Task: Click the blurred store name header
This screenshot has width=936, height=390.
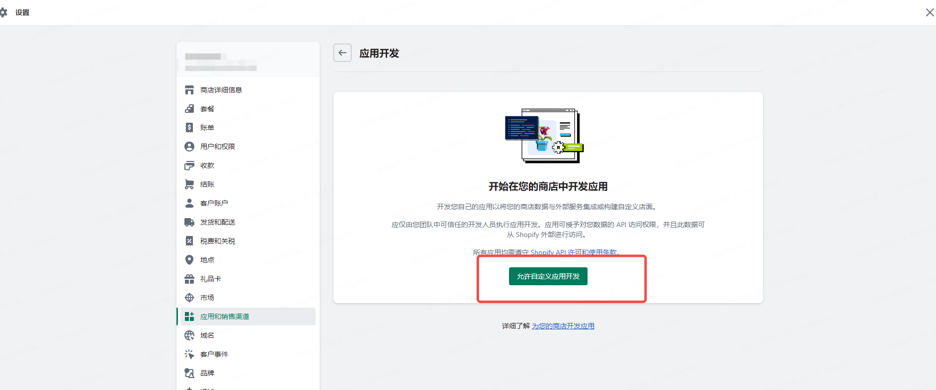Action: point(221,62)
